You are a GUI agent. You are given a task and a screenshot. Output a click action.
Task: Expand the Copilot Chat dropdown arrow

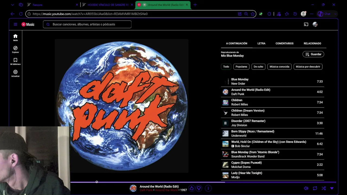[335, 14]
